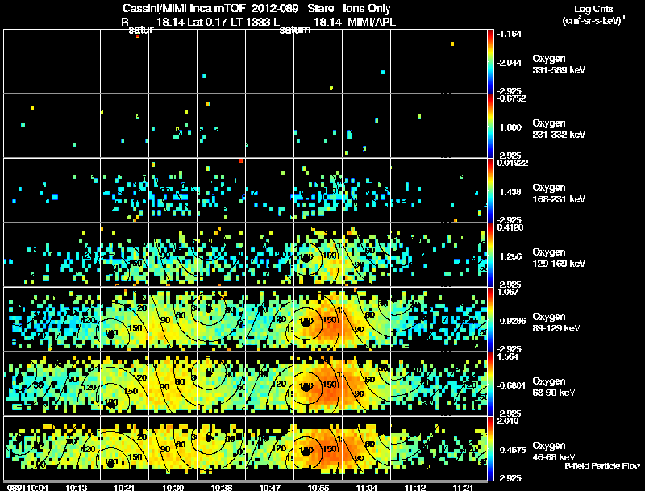Viewport: 645px width, 491px height.
Task: Click the 2.010 scale value of bottom panel
Action: click(509, 421)
